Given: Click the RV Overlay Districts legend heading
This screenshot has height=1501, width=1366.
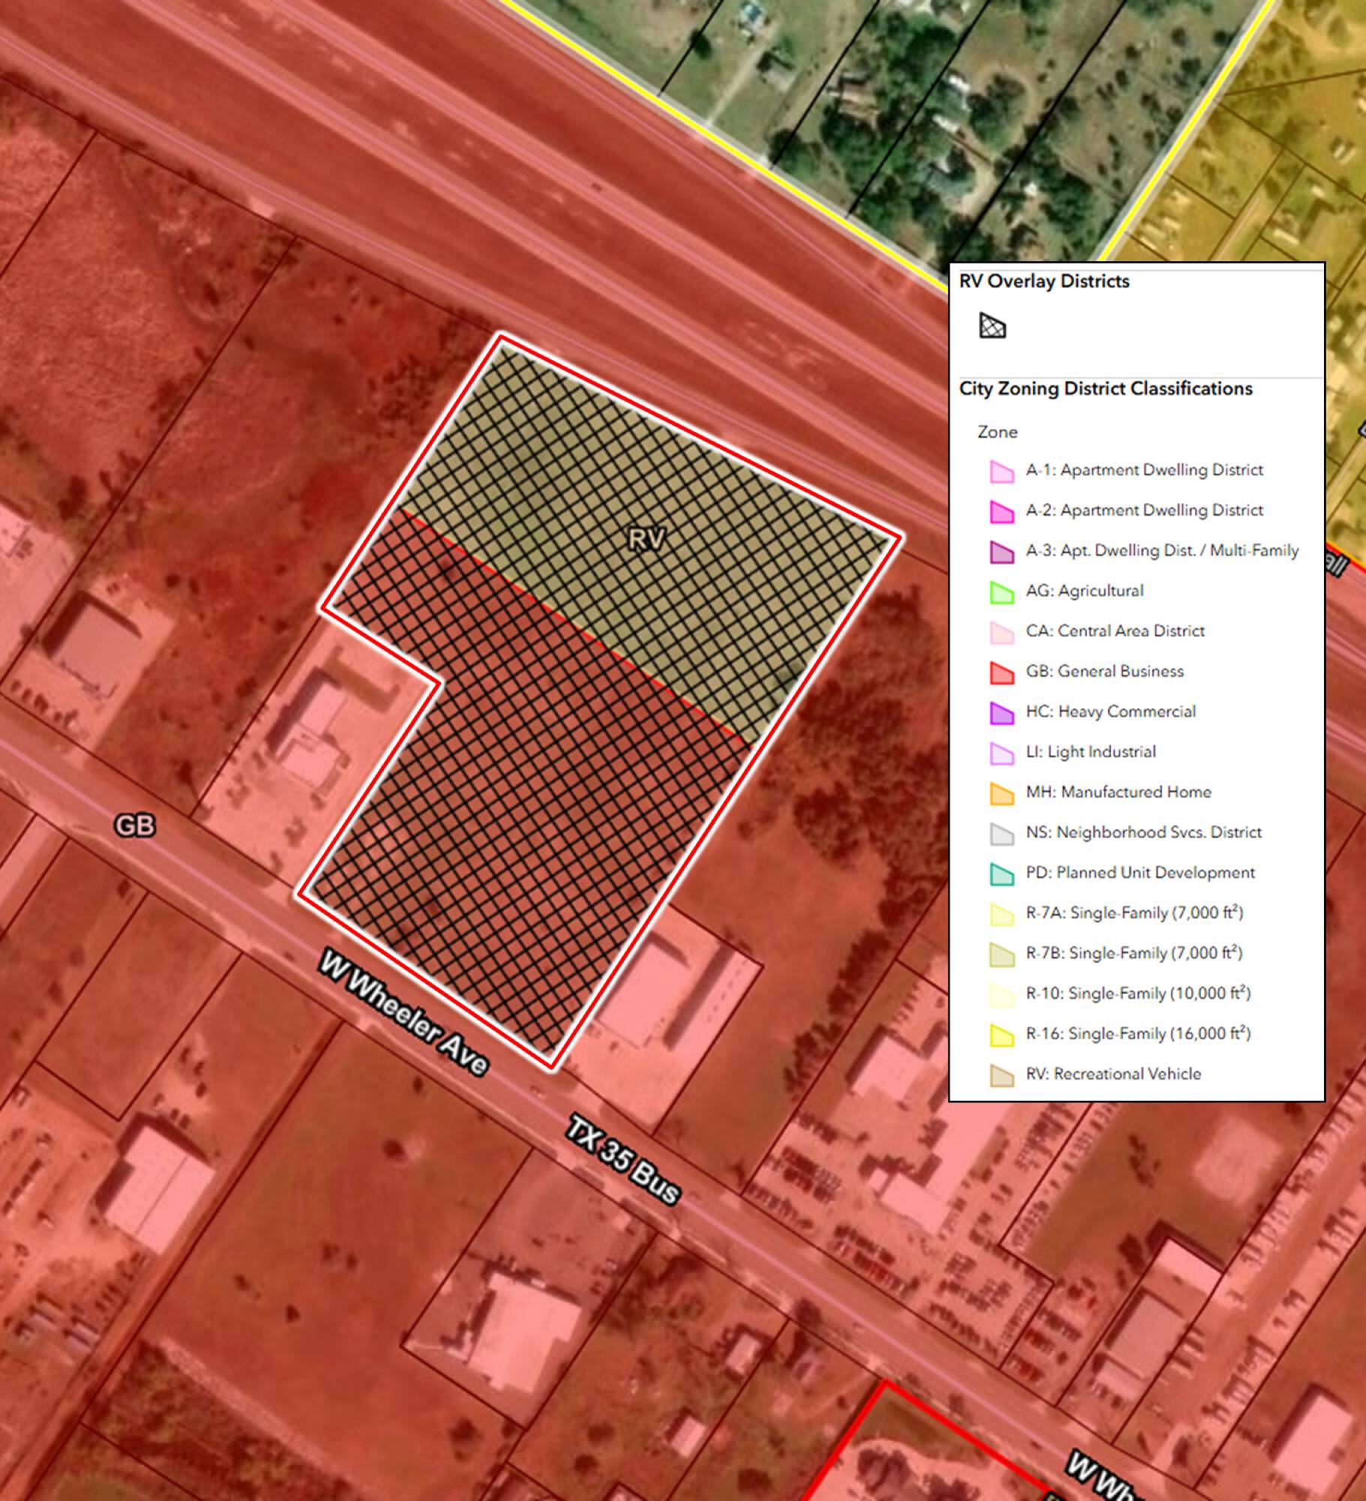Looking at the screenshot, I should click(1043, 281).
